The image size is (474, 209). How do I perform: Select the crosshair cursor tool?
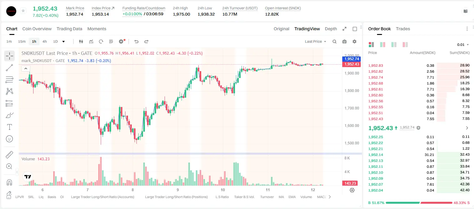click(x=9, y=56)
